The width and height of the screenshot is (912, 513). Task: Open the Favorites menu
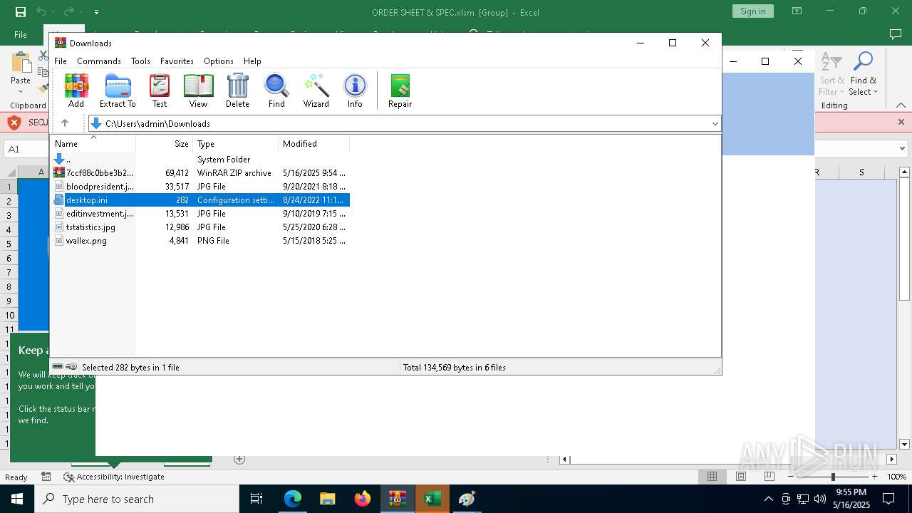[x=177, y=61]
